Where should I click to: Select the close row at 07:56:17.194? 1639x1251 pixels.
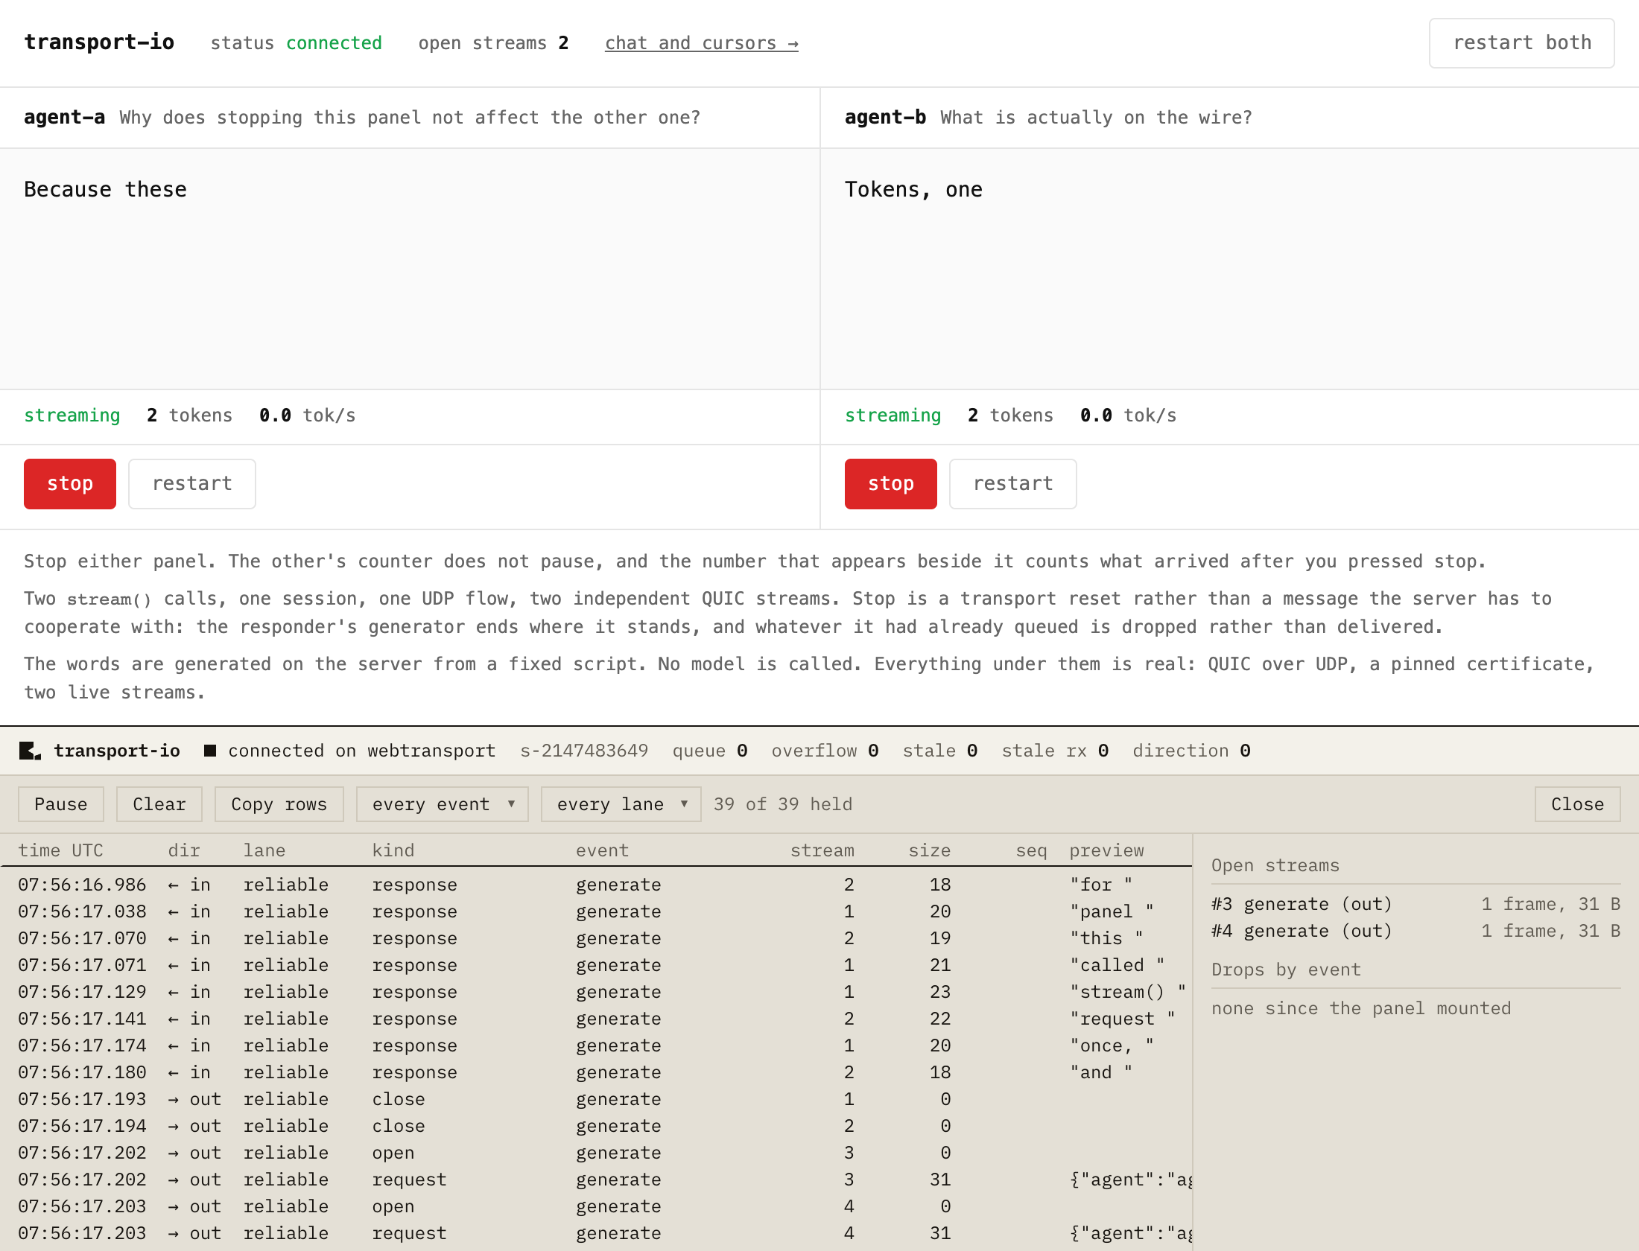pos(596,1126)
